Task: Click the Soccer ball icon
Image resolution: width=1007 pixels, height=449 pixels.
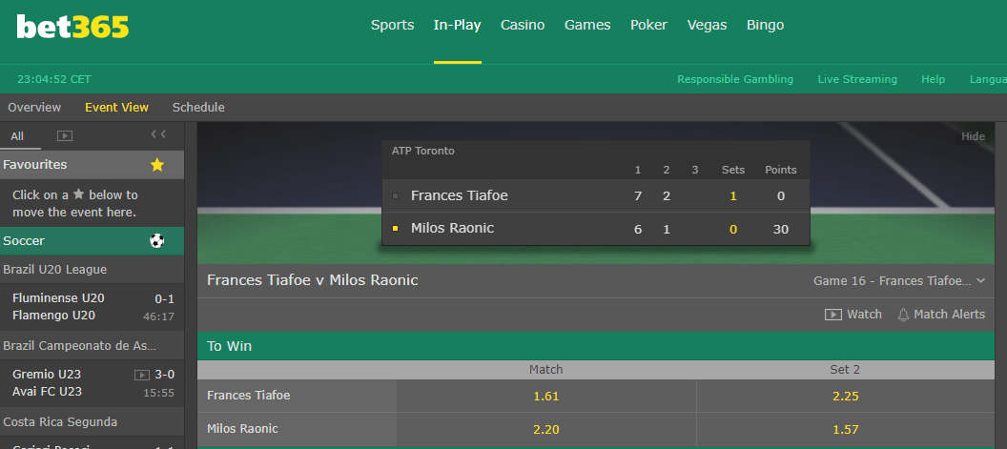Action: click(x=157, y=241)
